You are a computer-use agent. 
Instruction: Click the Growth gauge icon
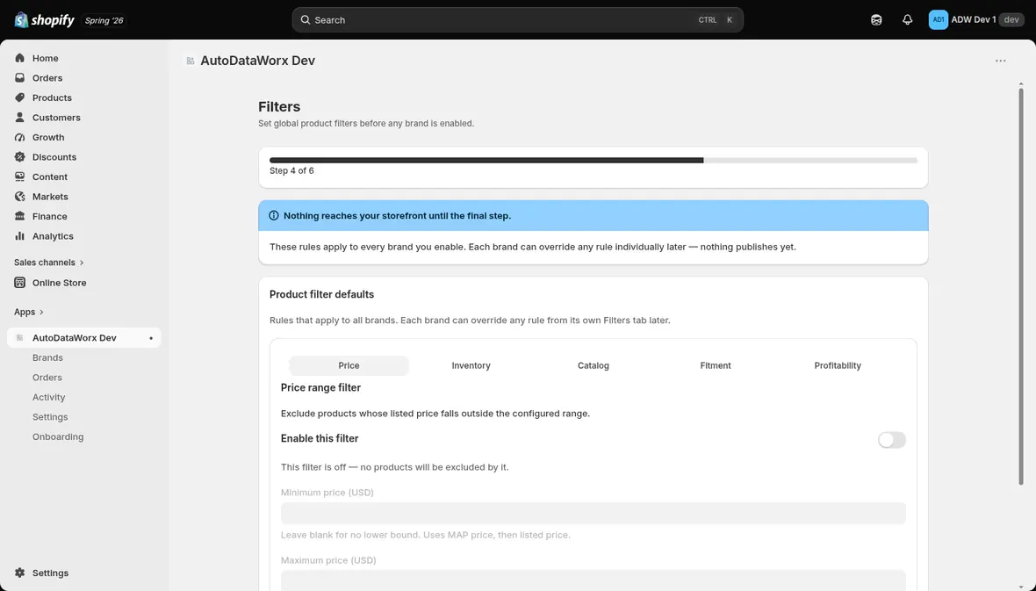pyautogui.click(x=20, y=138)
